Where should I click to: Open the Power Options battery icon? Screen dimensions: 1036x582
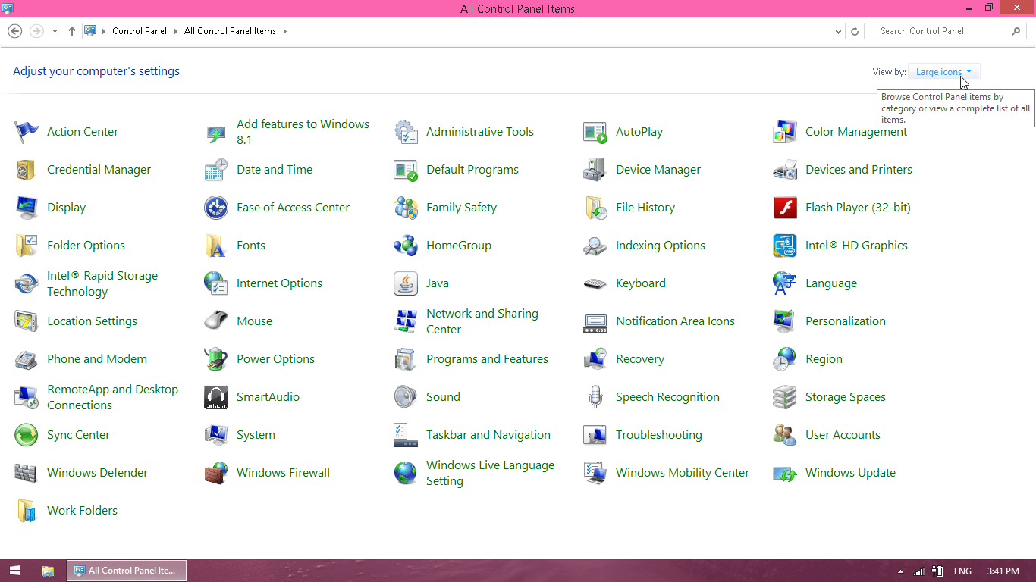coord(216,359)
